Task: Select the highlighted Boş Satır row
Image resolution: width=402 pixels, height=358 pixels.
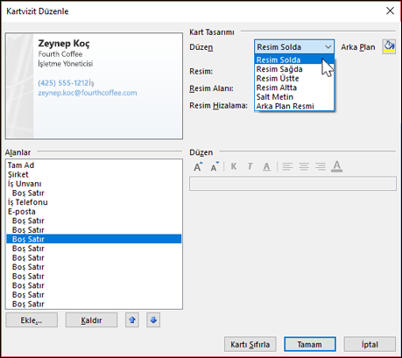Action: [94, 239]
